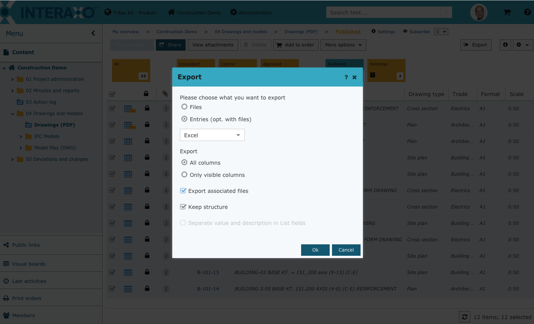The height and width of the screenshot is (324, 534).
Task: Expand the 01 Project administration folder
Action: (x=13, y=79)
